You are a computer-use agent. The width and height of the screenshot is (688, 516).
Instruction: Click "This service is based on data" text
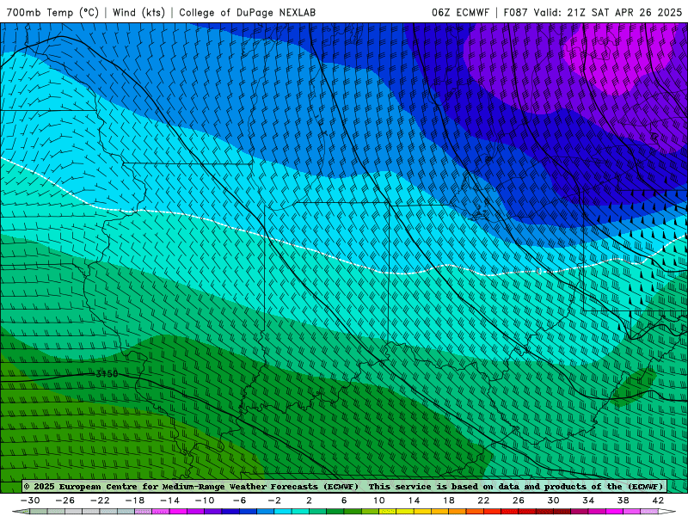pyautogui.click(x=443, y=486)
